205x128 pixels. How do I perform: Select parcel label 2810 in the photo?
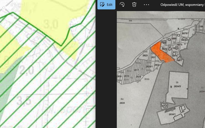click(126, 76)
